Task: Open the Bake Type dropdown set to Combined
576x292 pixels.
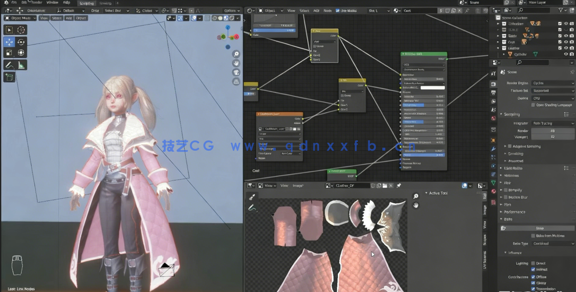Action: (553, 244)
